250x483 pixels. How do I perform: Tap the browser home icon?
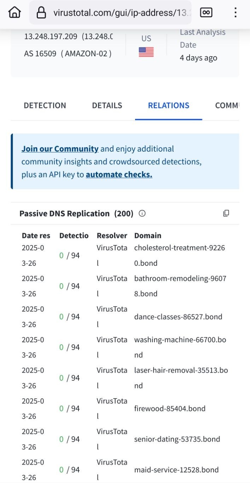click(x=14, y=12)
